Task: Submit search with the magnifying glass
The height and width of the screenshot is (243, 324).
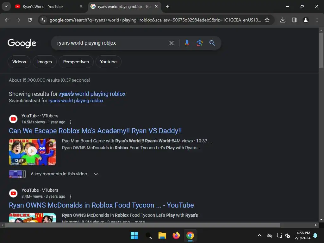Action: (212, 43)
